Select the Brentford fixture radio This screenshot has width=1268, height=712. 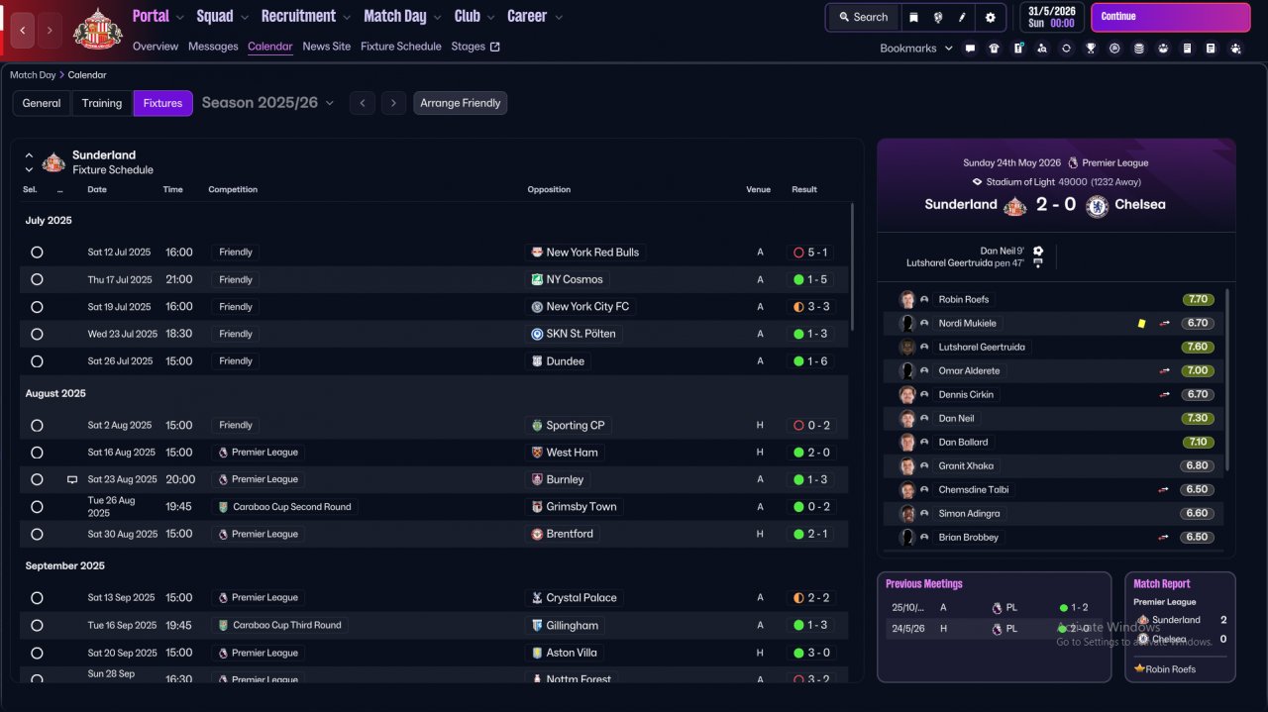coord(37,534)
